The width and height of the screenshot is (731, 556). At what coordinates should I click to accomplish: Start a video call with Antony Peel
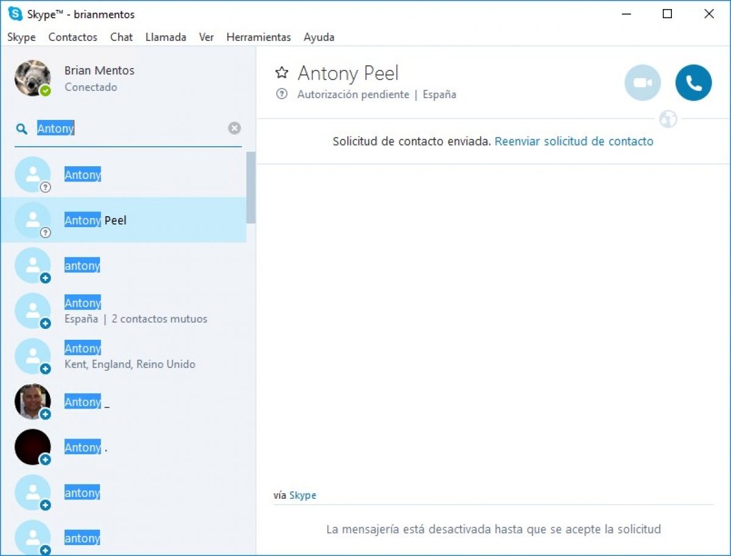(x=643, y=83)
